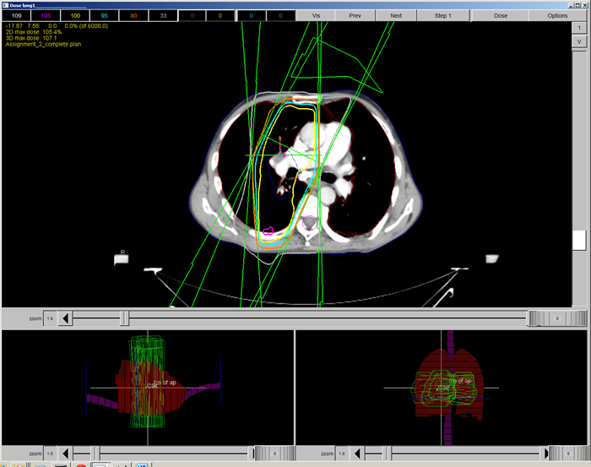Advance to next slice with Next

(396, 16)
